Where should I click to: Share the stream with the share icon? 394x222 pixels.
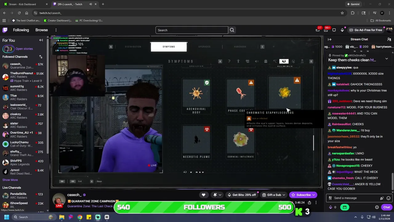[x=309, y=203]
